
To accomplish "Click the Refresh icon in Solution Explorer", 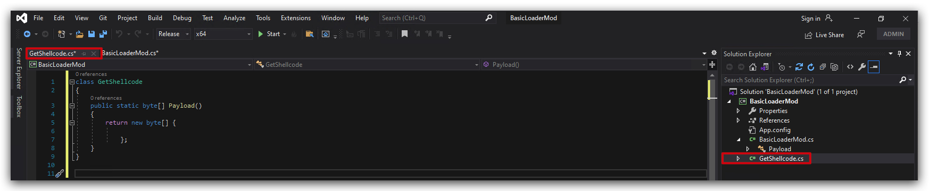I will [x=811, y=67].
